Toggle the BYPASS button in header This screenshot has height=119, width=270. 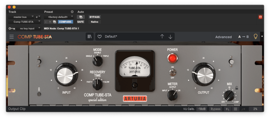[x=94, y=17]
